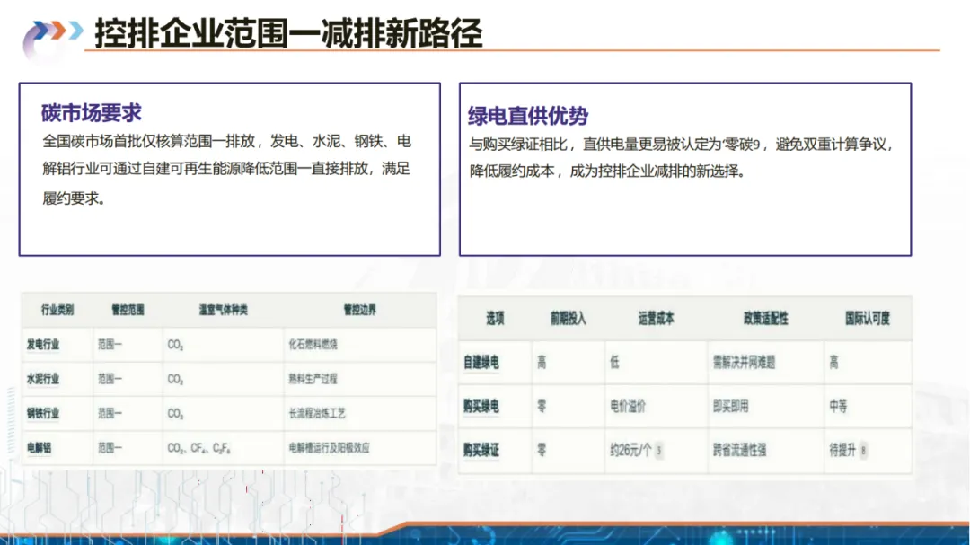
Task: Click CO₂ in the 发电行业 row
Action: [175, 345]
